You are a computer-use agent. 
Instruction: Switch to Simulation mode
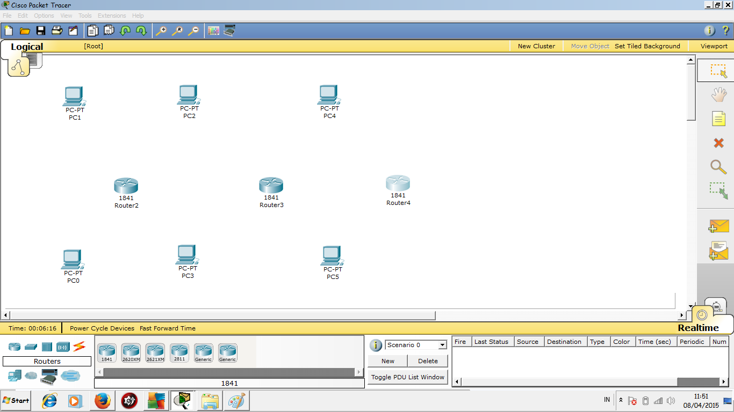(x=717, y=306)
